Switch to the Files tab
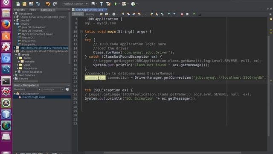Screen dimensions: 273x154 click(x=32, y=10)
